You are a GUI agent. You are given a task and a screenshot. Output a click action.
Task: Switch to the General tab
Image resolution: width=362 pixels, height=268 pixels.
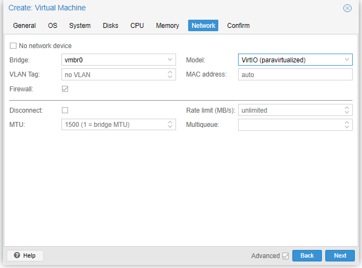point(24,25)
